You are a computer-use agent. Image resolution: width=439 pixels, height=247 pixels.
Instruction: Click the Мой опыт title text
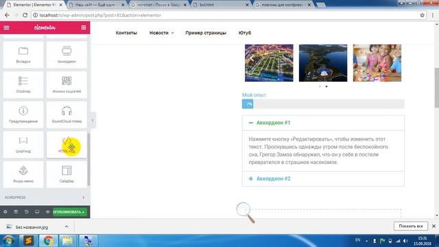[254, 95]
